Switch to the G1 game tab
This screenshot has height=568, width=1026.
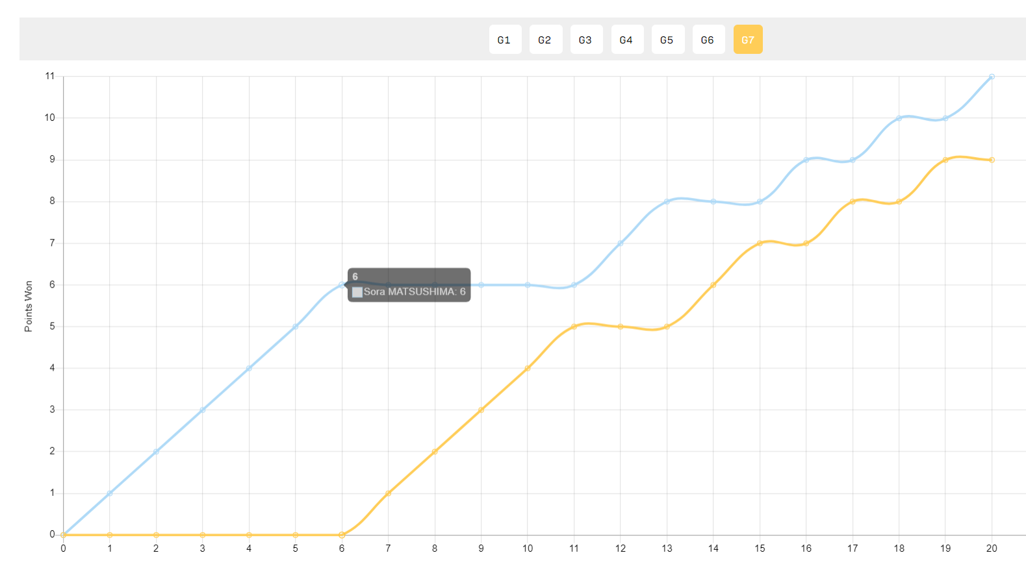pos(505,40)
